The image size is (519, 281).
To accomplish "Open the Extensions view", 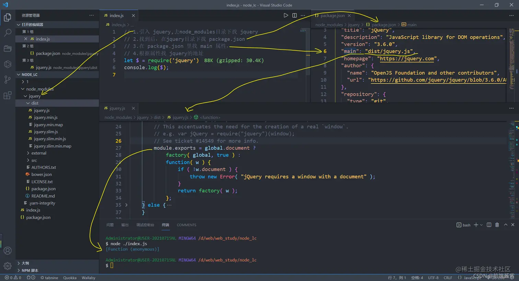I will pyautogui.click(x=8, y=95).
